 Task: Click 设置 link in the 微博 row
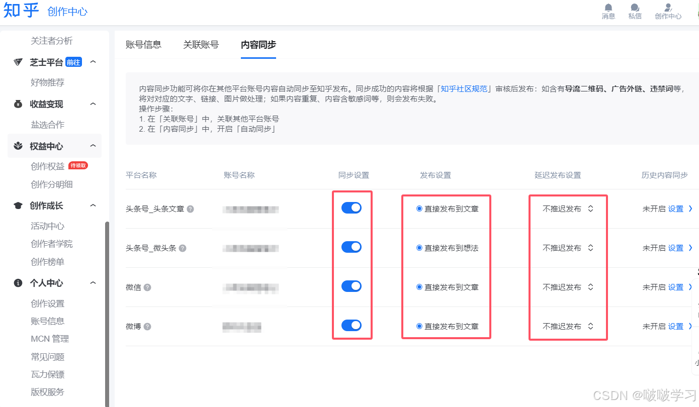click(676, 327)
